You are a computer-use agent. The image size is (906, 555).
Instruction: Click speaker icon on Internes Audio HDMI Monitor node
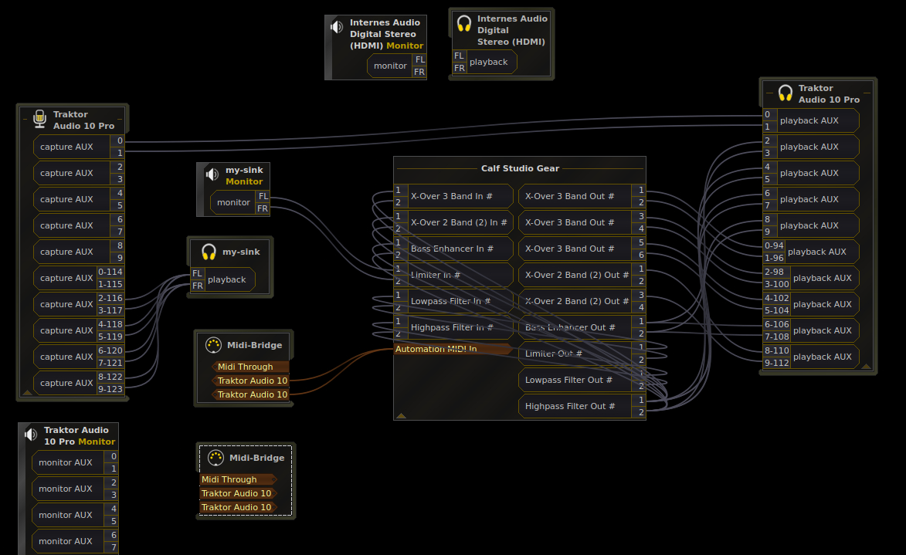point(337,26)
